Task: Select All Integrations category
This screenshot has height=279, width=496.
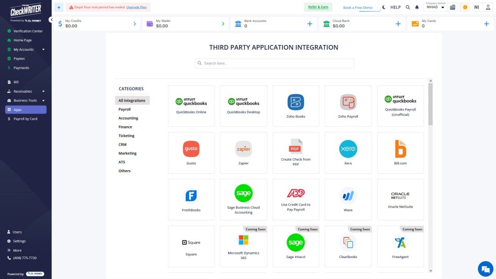Action: tap(132, 101)
